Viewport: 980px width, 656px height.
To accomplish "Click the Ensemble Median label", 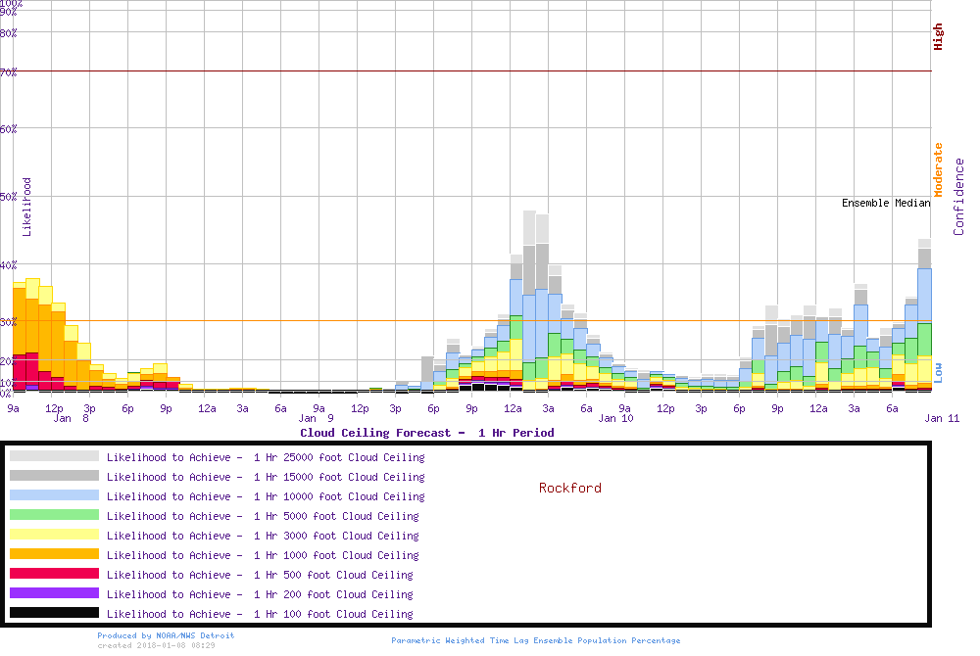I will click(886, 203).
